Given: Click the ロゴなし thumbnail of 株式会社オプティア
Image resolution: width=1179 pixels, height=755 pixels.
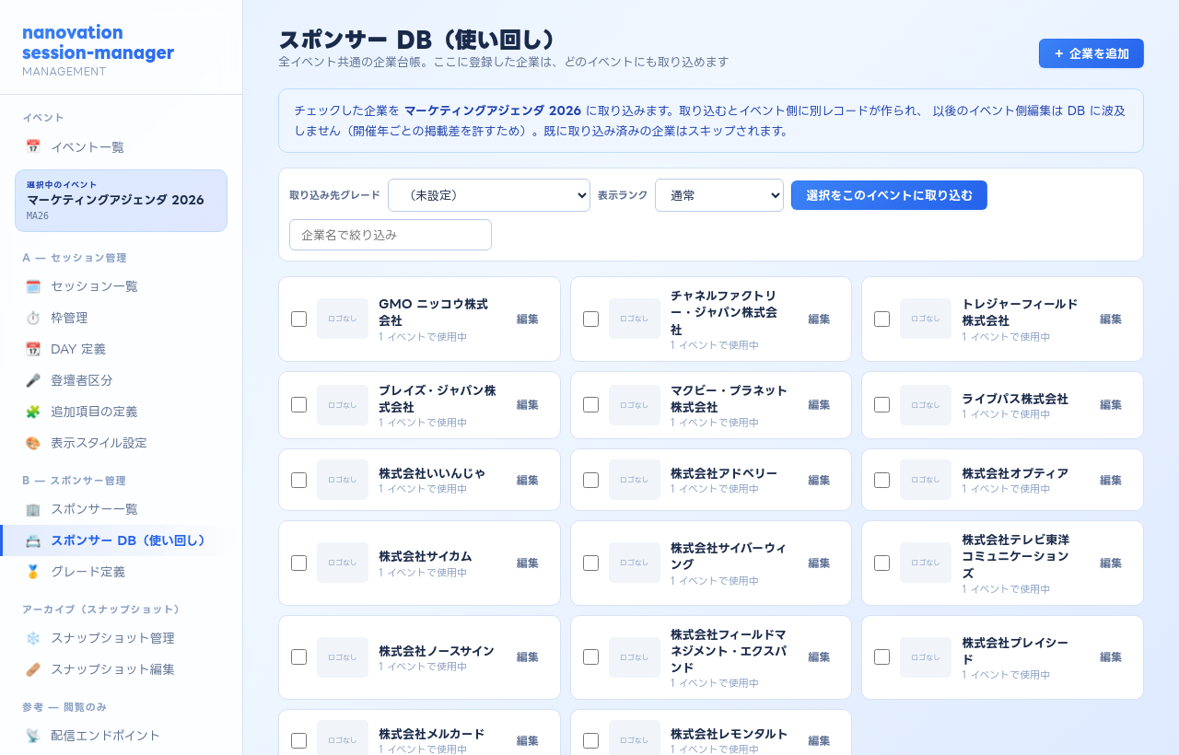Looking at the screenshot, I should tap(926, 480).
